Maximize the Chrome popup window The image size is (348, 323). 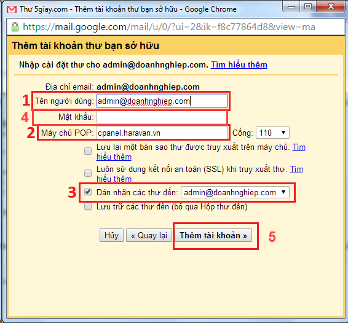(x=308, y=6)
